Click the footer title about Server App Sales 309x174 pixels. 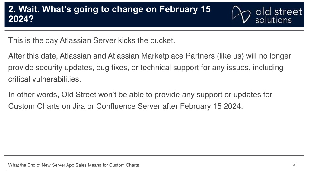pos(74,165)
